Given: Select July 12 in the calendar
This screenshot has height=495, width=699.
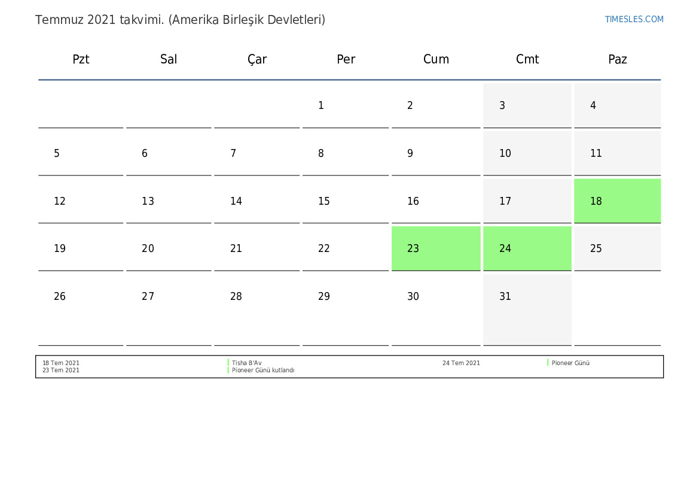Looking at the screenshot, I should point(81,201).
